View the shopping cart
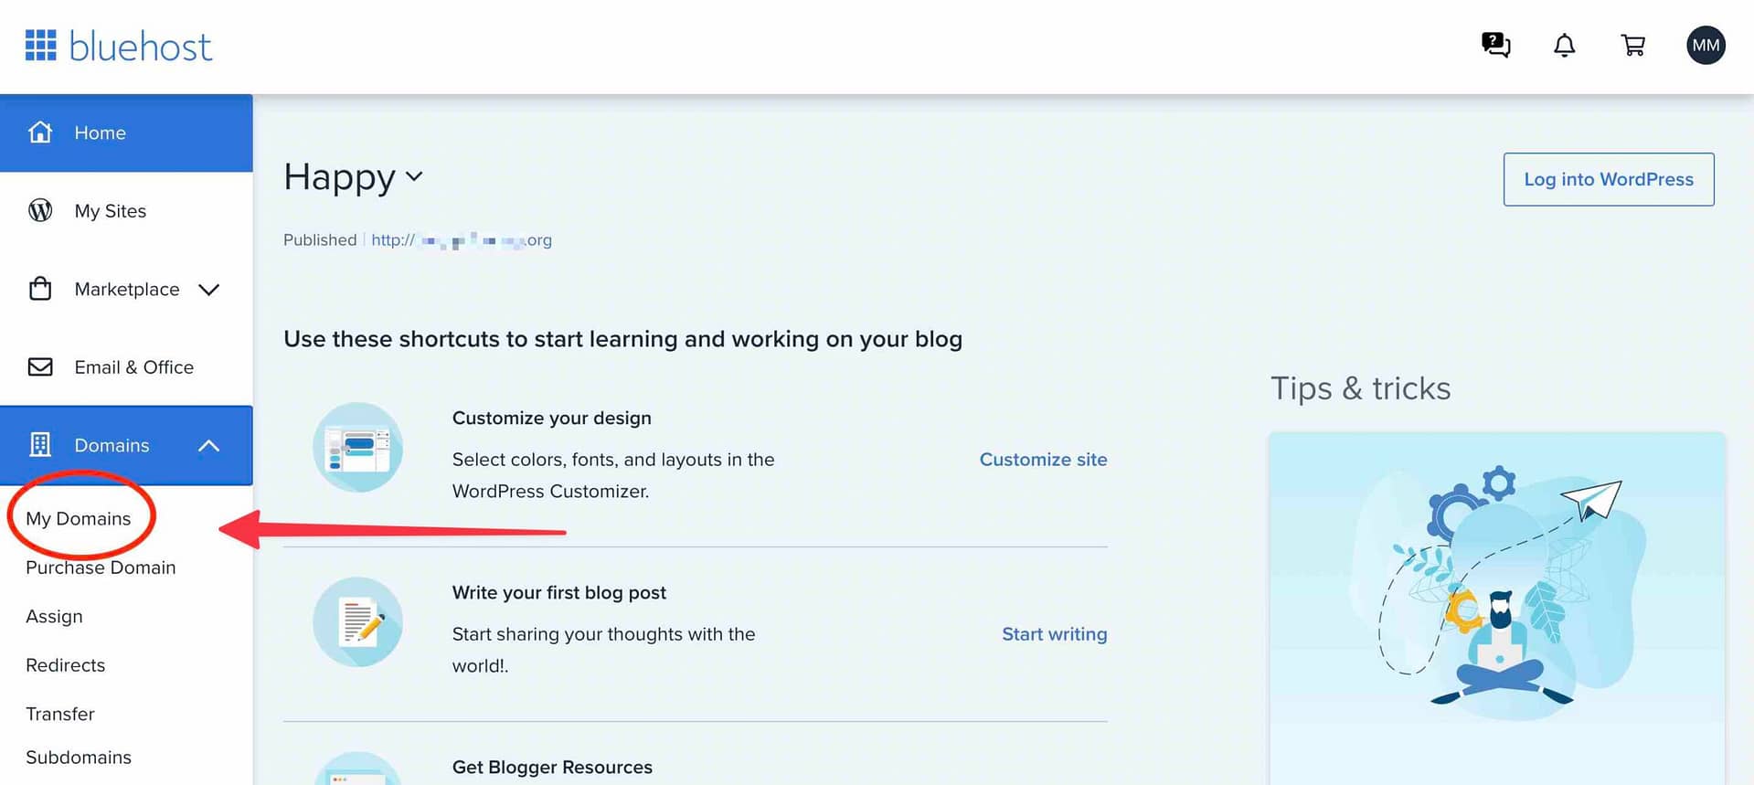This screenshot has width=1754, height=785. 1632,45
